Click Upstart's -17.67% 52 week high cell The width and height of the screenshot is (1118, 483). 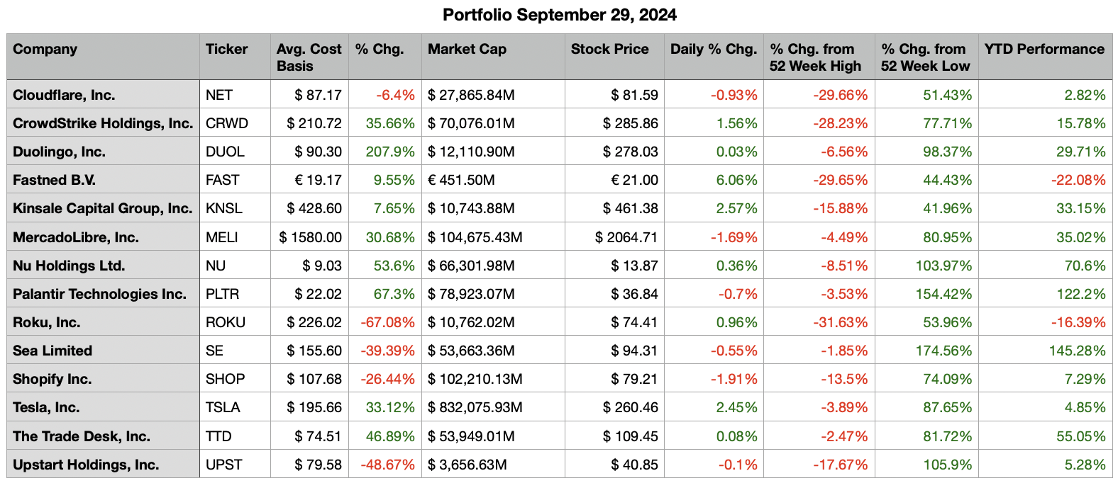pyautogui.click(x=840, y=465)
